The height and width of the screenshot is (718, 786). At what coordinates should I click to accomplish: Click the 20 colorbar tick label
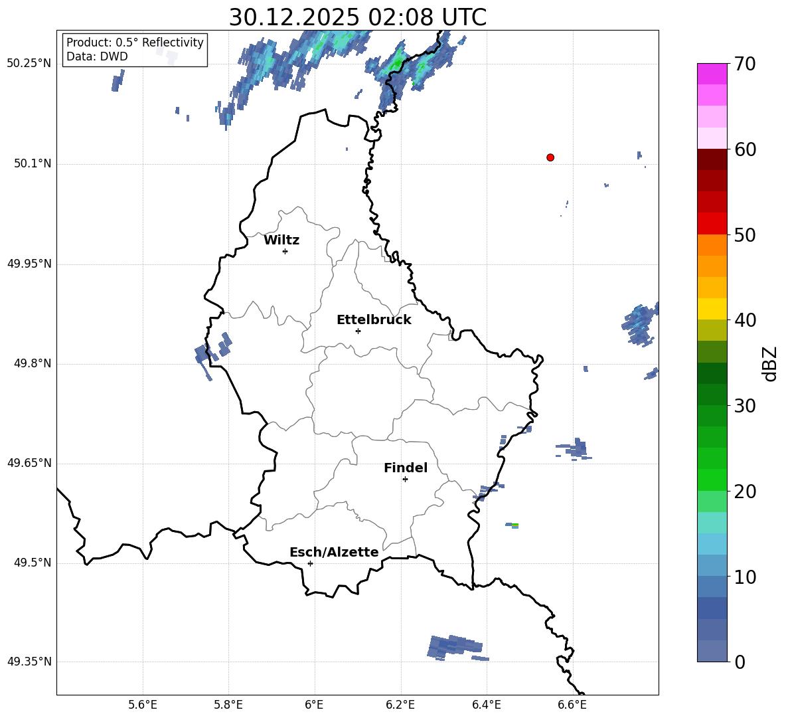745,492
